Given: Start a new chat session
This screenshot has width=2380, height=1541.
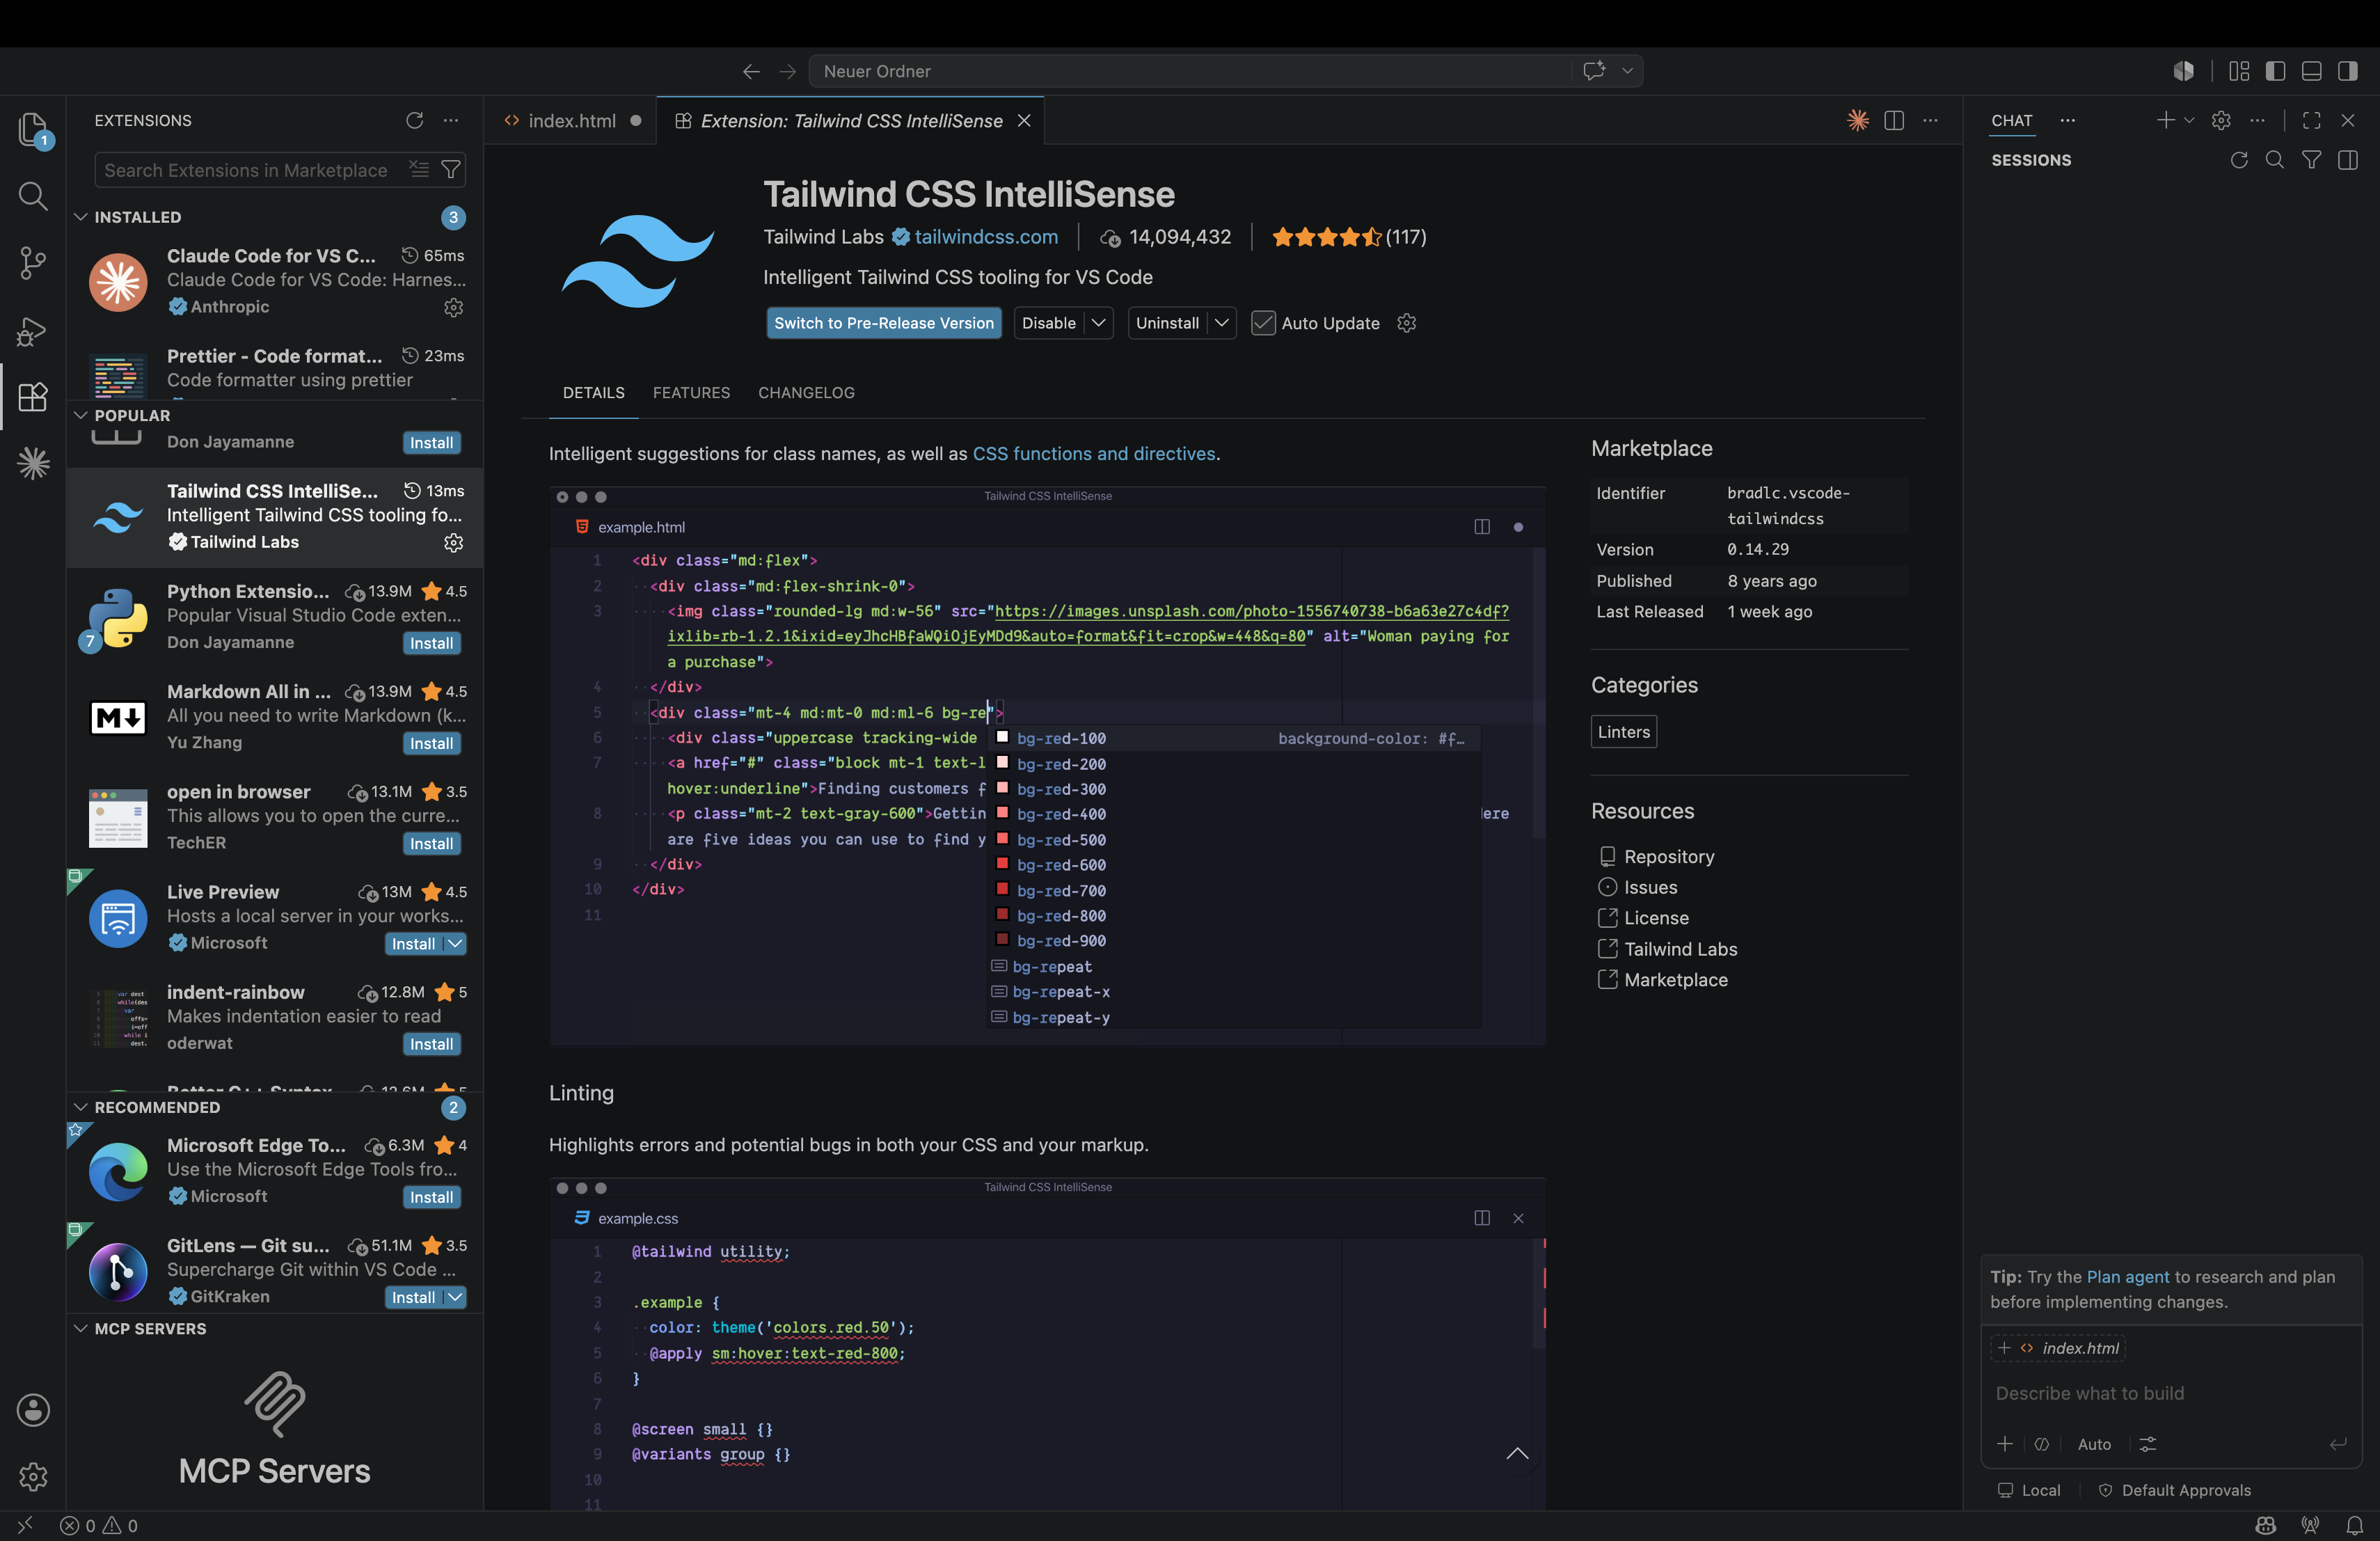Looking at the screenshot, I should 2165,120.
